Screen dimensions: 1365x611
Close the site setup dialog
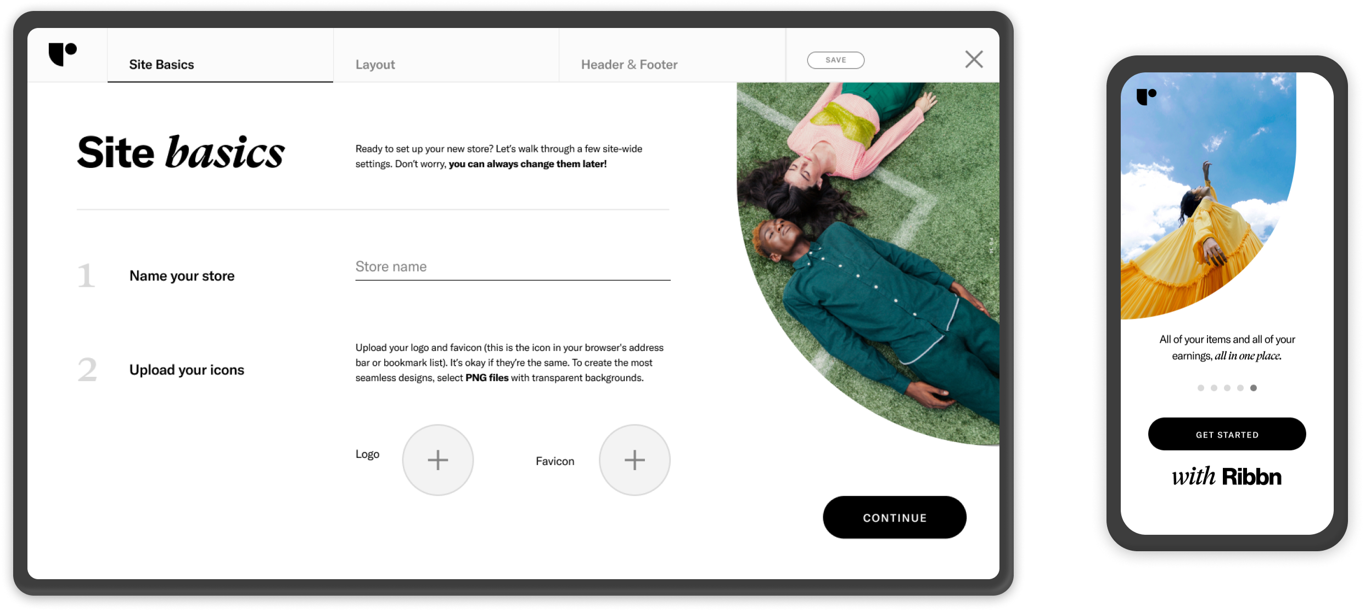pos(974,59)
